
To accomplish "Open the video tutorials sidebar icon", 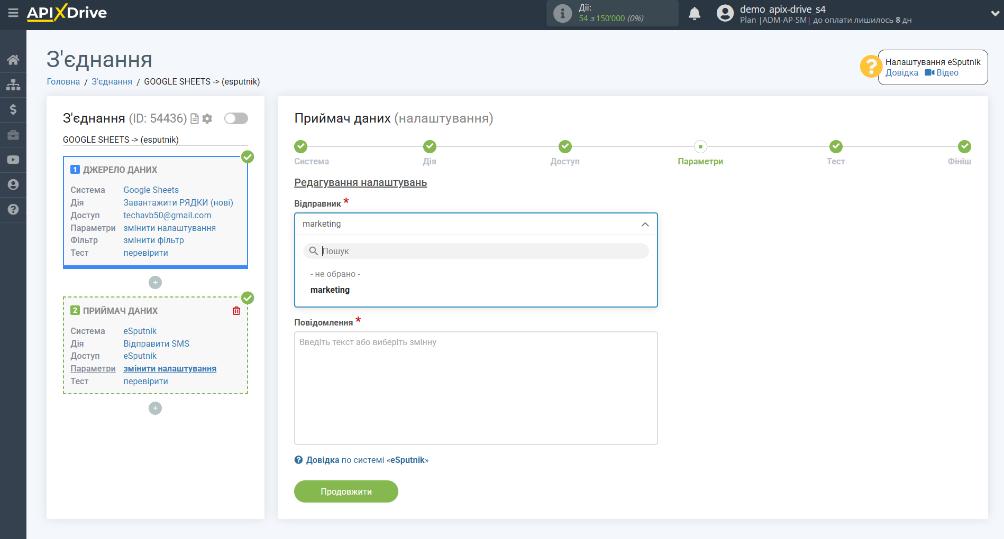I will pyautogui.click(x=13, y=160).
